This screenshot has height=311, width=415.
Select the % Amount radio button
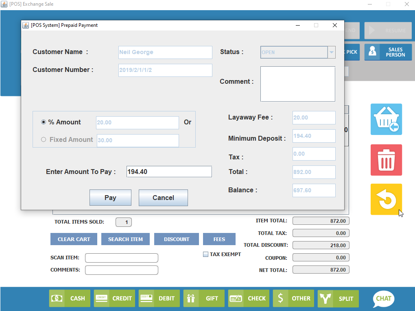(x=44, y=122)
